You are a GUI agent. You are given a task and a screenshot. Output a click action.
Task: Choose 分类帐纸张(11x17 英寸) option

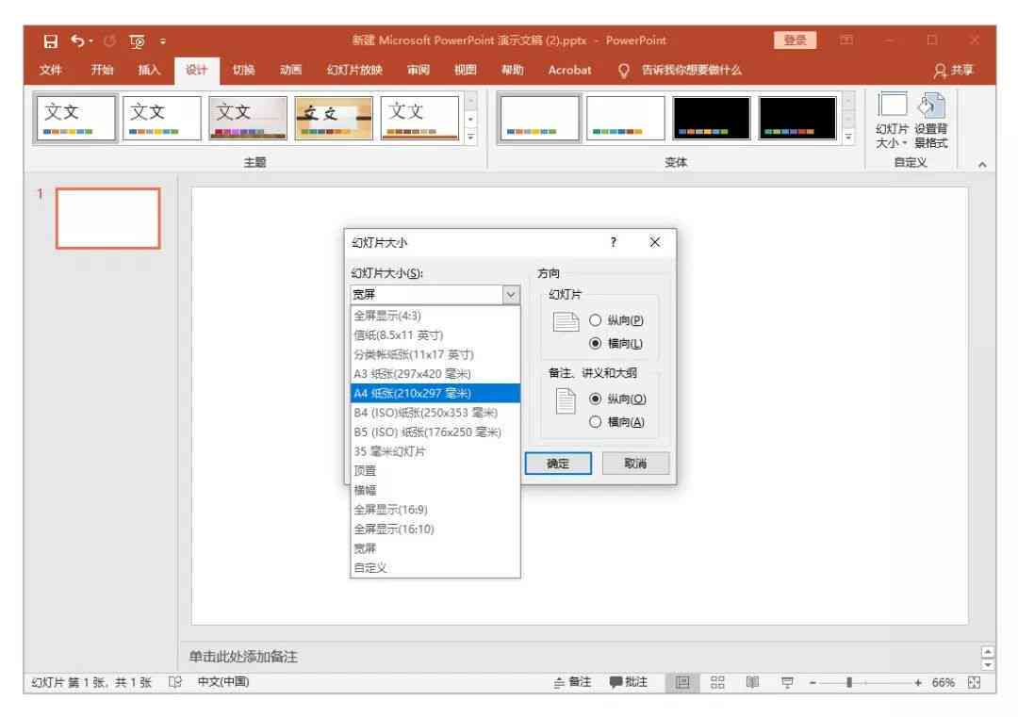pos(435,354)
